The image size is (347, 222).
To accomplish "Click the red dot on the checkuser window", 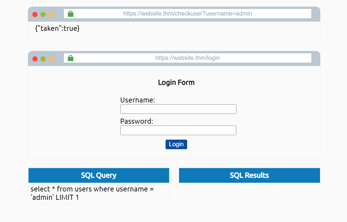I will tap(35, 14).
